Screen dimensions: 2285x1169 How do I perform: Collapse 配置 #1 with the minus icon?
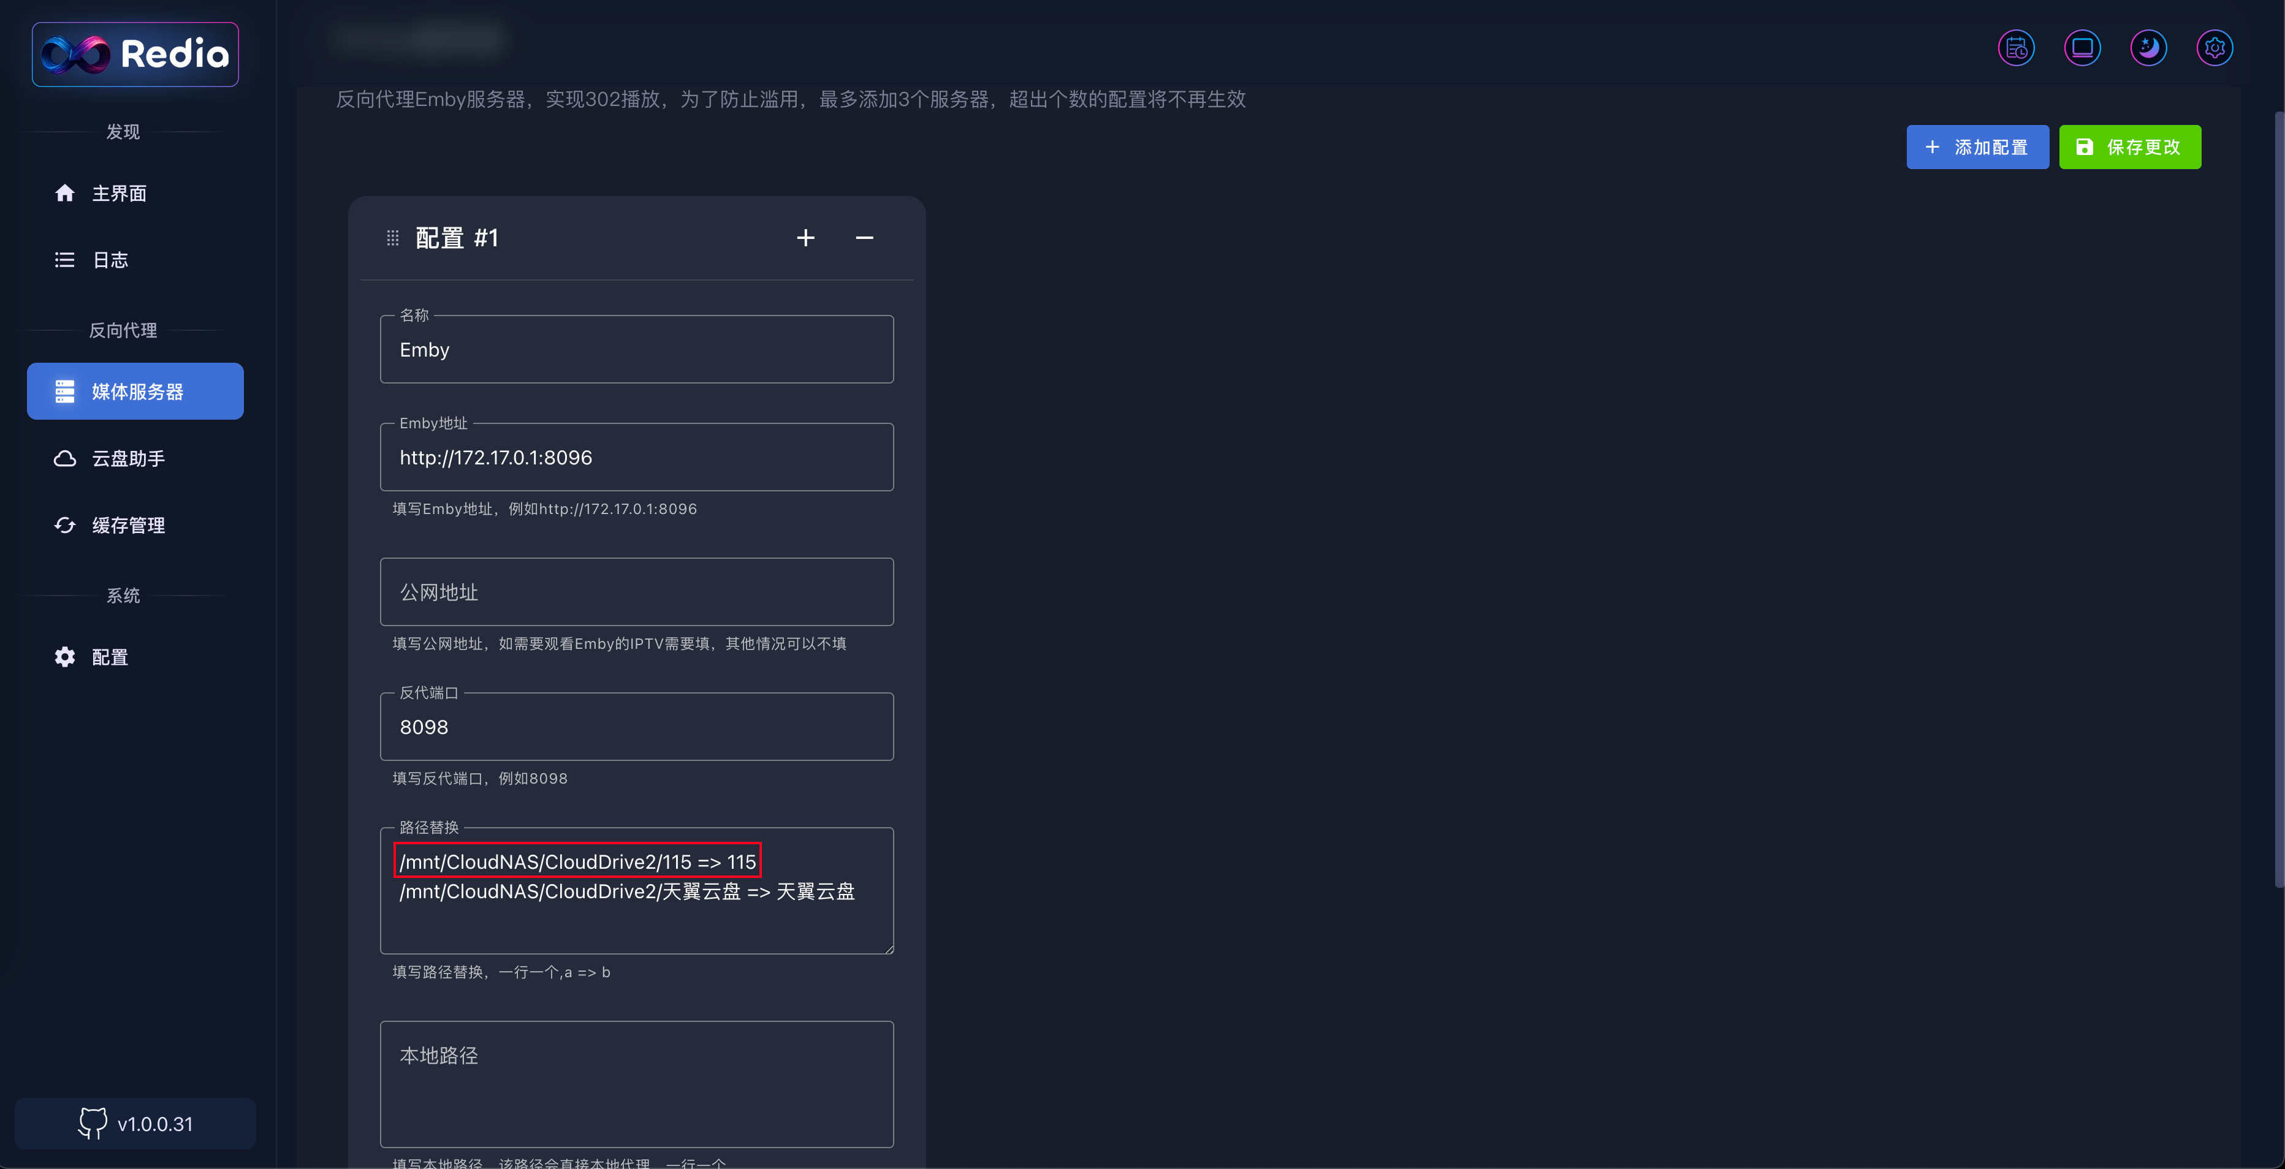coord(864,238)
